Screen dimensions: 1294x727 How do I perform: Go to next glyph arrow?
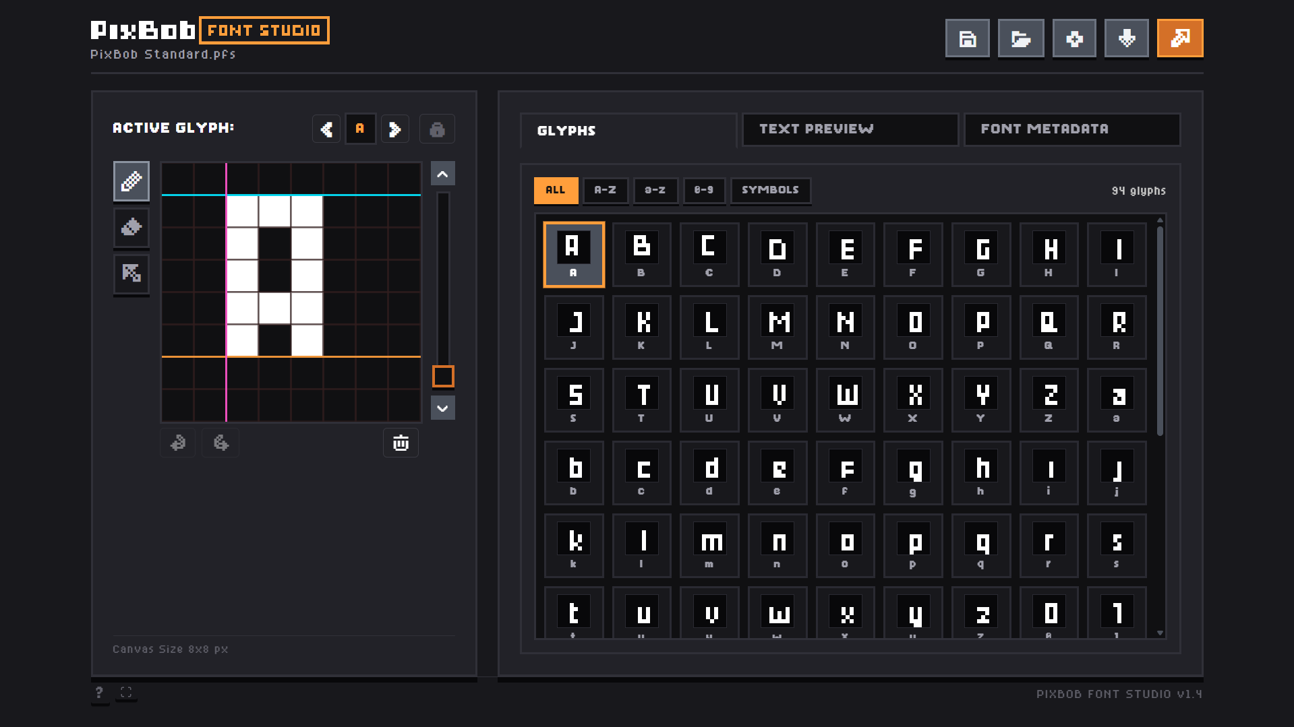click(x=395, y=129)
